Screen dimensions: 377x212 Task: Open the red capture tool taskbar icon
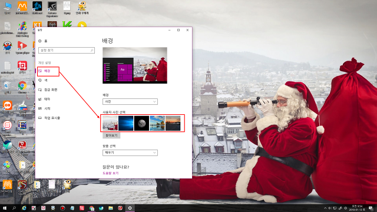coord(82,208)
